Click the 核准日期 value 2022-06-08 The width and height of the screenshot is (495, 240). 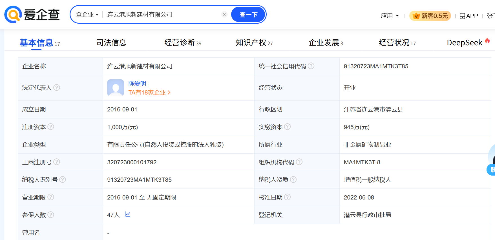tap(359, 197)
